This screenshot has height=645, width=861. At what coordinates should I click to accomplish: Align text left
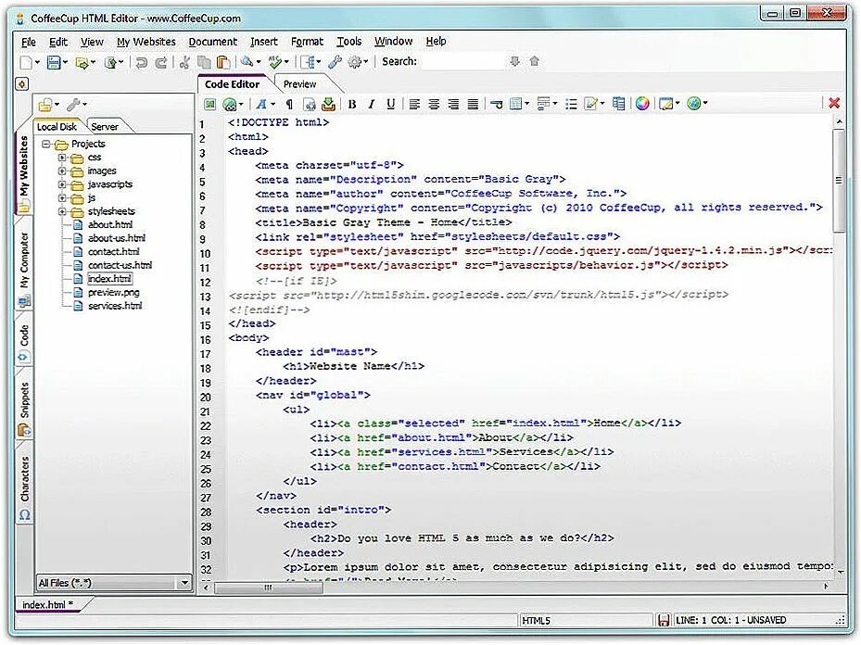tap(414, 104)
